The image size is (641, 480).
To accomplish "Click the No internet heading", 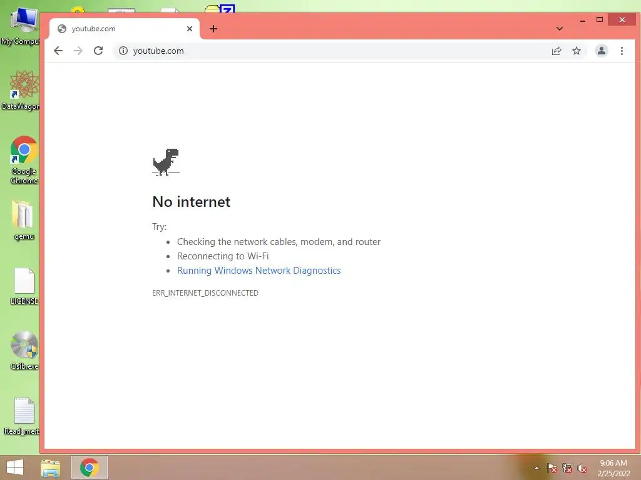I will coord(192,202).
